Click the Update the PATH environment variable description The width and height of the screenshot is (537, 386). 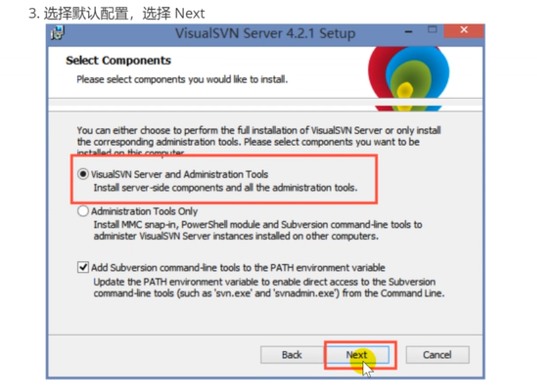(269, 288)
